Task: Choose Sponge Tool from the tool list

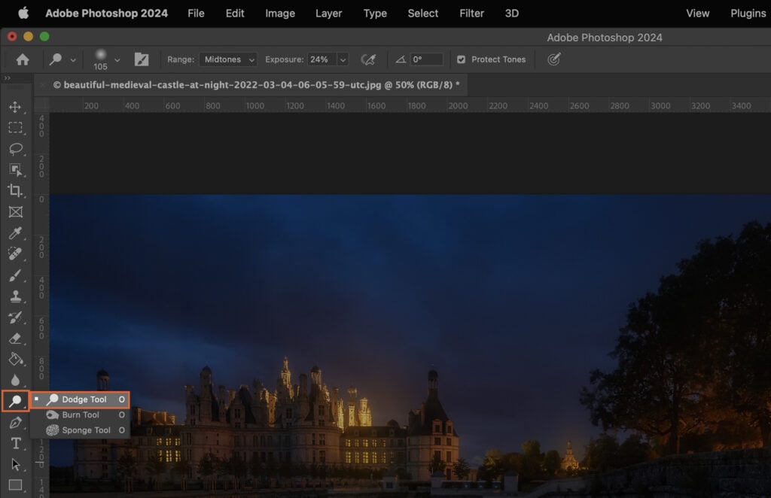Action: point(81,430)
